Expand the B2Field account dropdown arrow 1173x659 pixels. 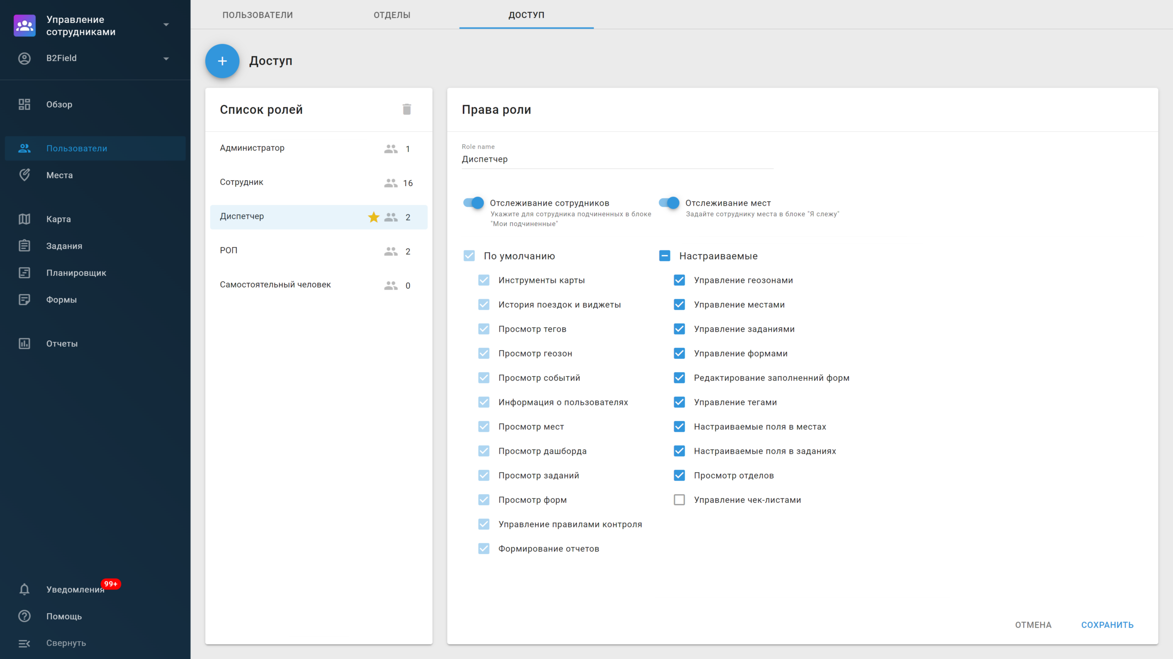pyautogui.click(x=166, y=59)
